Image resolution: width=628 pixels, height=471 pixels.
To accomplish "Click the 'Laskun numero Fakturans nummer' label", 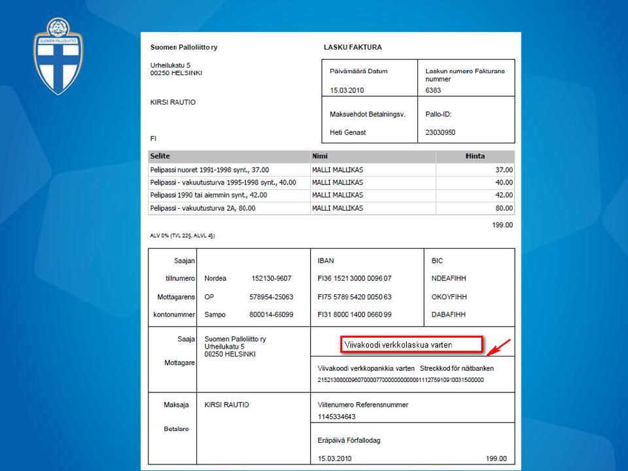I will coord(465,75).
